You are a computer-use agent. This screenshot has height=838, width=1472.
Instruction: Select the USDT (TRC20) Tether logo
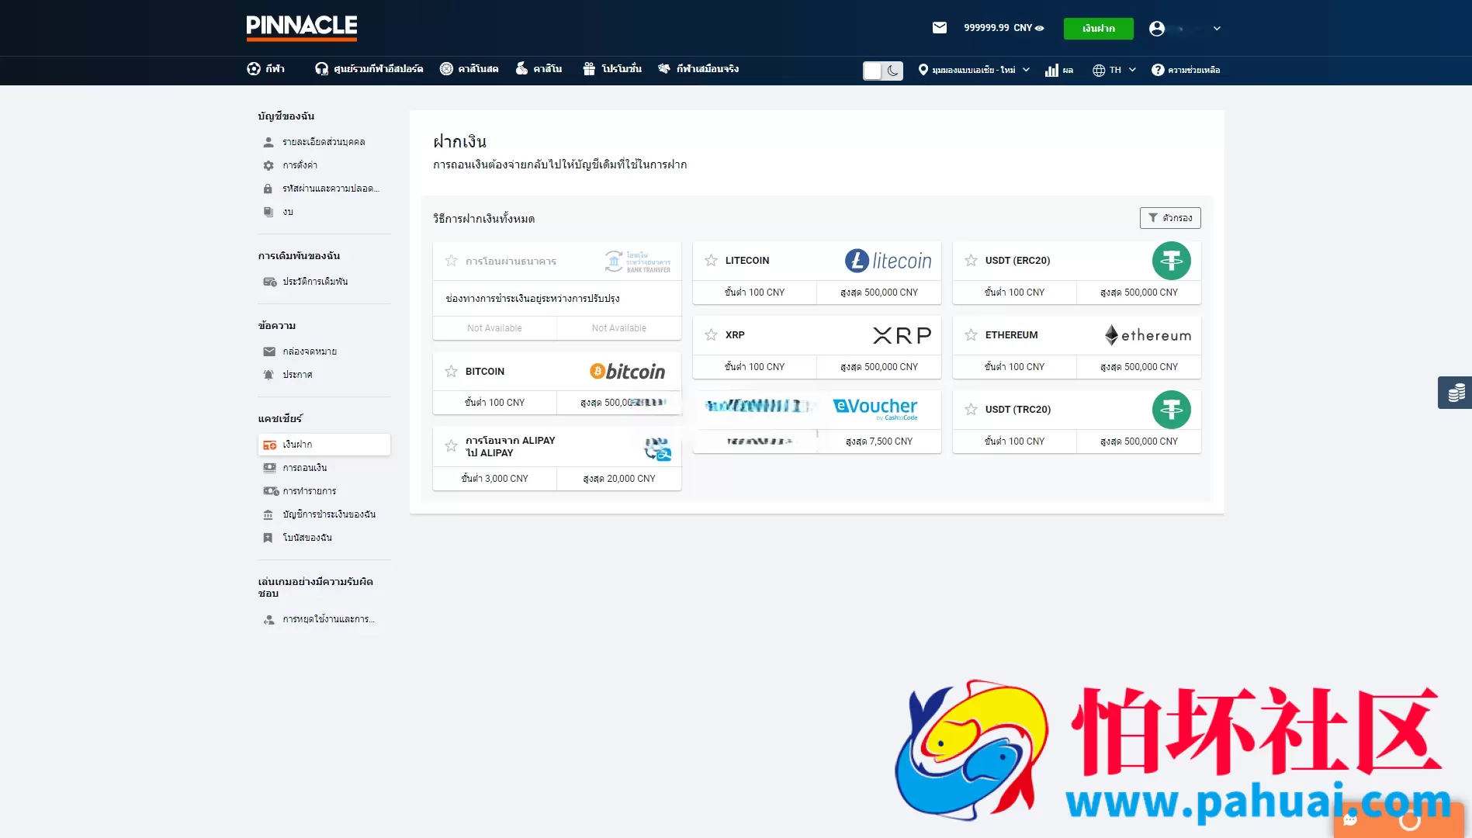(x=1171, y=410)
